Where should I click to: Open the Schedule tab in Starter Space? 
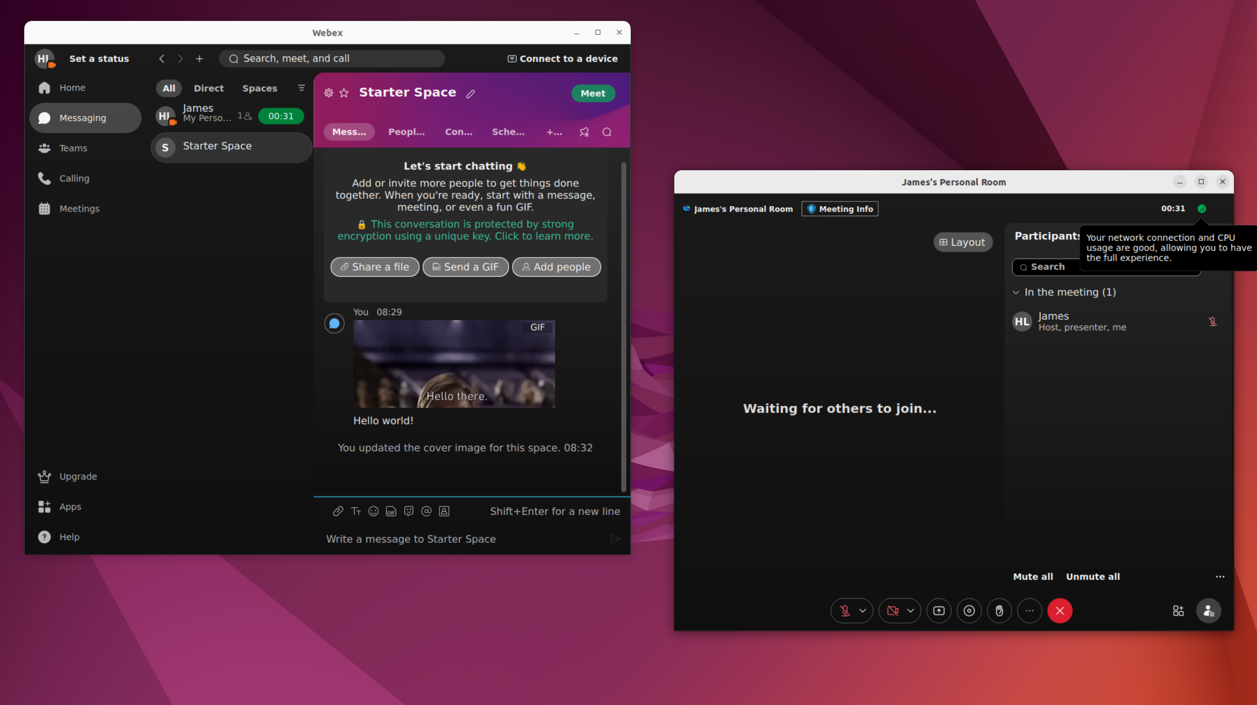(x=508, y=132)
